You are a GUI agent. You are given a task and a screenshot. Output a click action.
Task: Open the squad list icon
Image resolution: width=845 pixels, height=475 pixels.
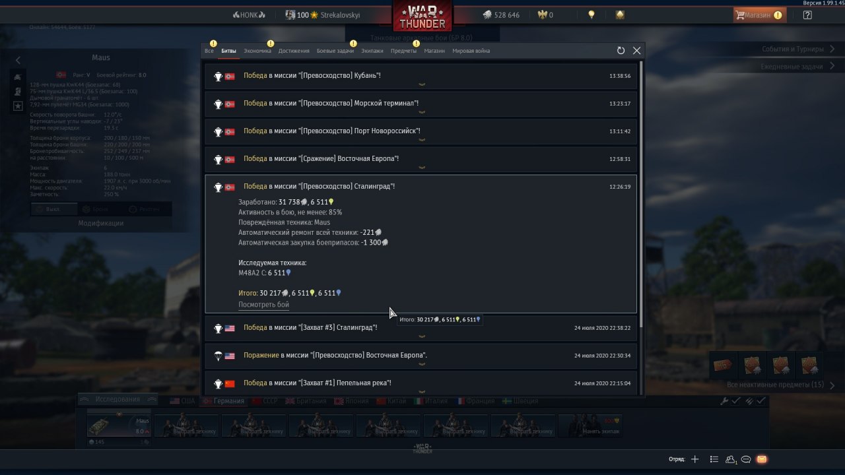[714, 459]
